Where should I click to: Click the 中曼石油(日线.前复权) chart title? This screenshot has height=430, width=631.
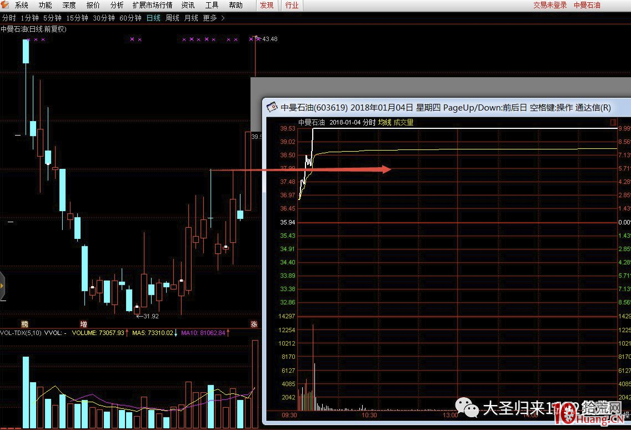coord(33,29)
